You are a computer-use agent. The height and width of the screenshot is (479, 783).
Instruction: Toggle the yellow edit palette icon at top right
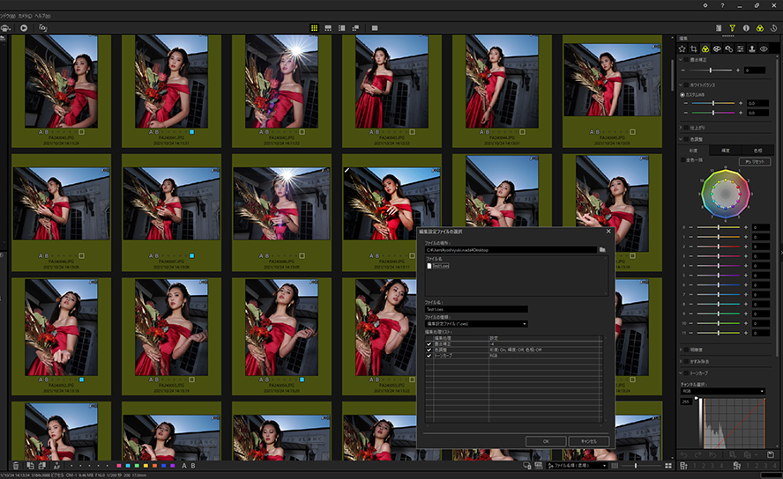click(x=759, y=28)
